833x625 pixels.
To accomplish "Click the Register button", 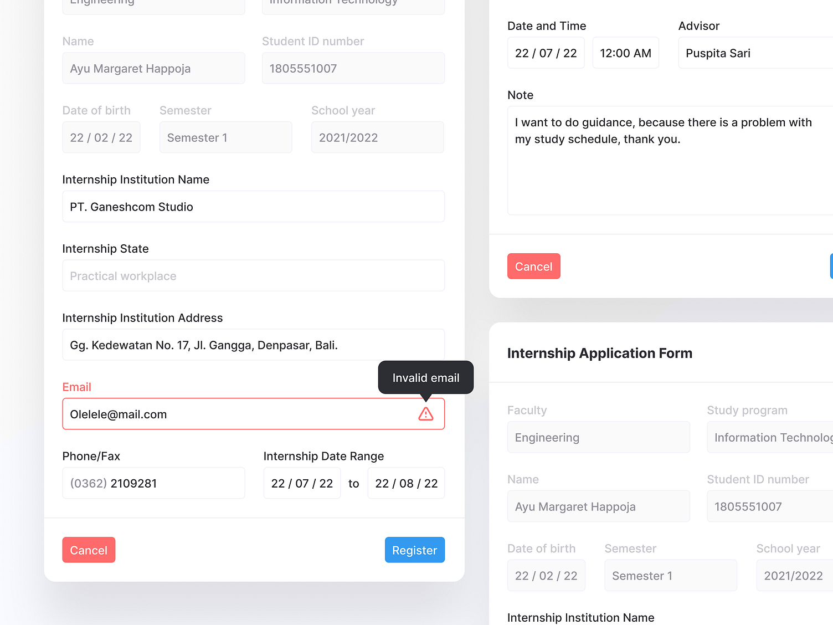I will (414, 550).
